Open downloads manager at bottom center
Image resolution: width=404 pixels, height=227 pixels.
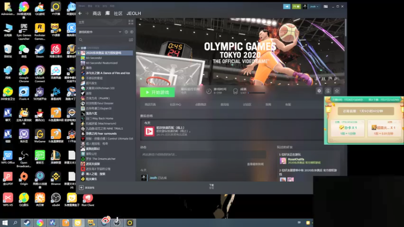[211, 187]
